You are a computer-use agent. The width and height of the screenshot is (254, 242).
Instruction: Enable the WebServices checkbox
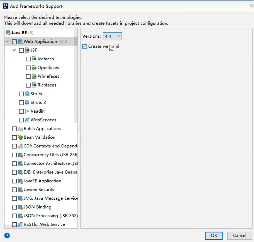(21, 120)
